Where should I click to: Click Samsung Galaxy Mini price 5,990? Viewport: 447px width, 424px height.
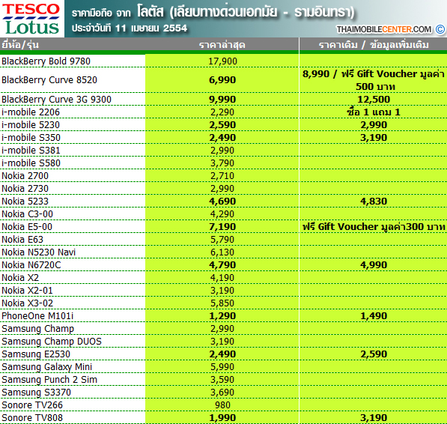222,366
